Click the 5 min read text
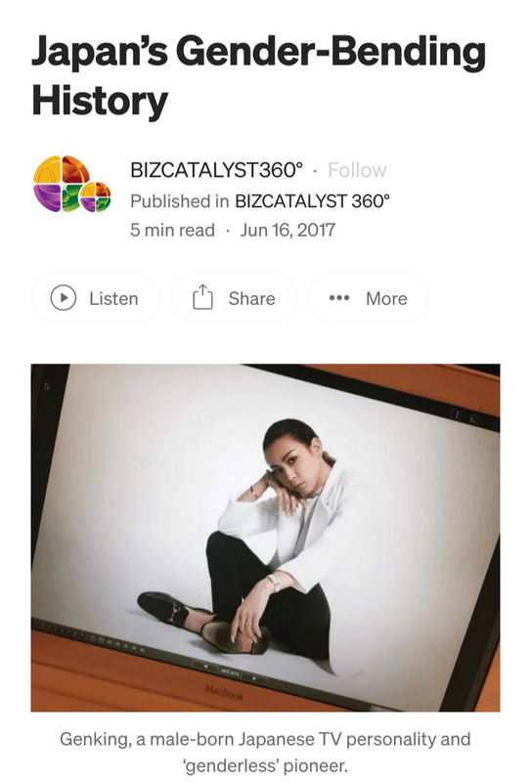The image size is (531, 782). tap(173, 230)
